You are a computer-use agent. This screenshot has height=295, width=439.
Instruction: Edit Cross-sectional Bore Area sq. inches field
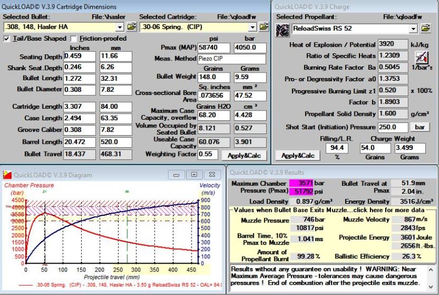[214, 96]
